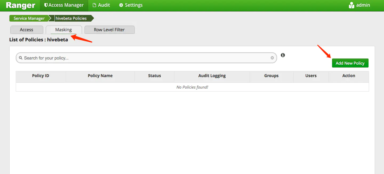Click the Audit document icon
Screen dimensions: 384x174
pyautogui.click(x=94, y=5)
